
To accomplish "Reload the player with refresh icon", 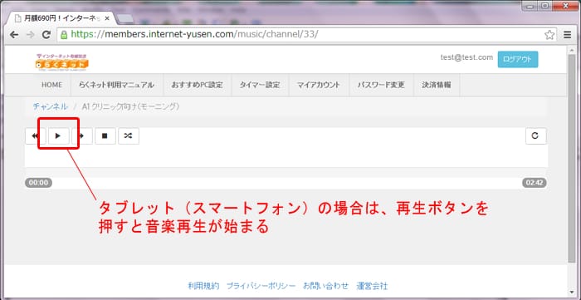I will [536, 136].
